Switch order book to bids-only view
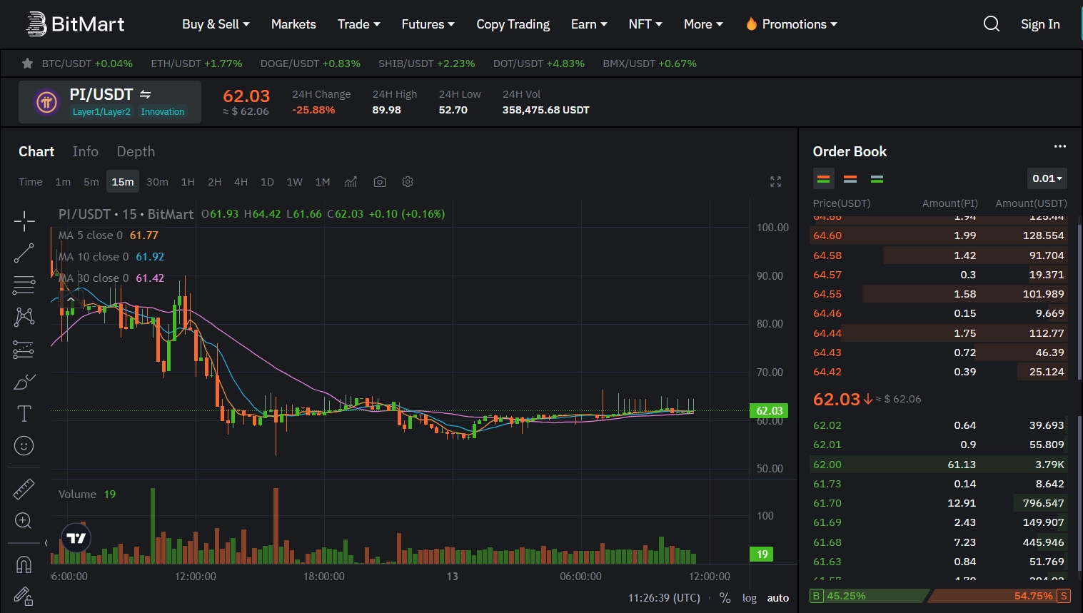 (877, 178)
